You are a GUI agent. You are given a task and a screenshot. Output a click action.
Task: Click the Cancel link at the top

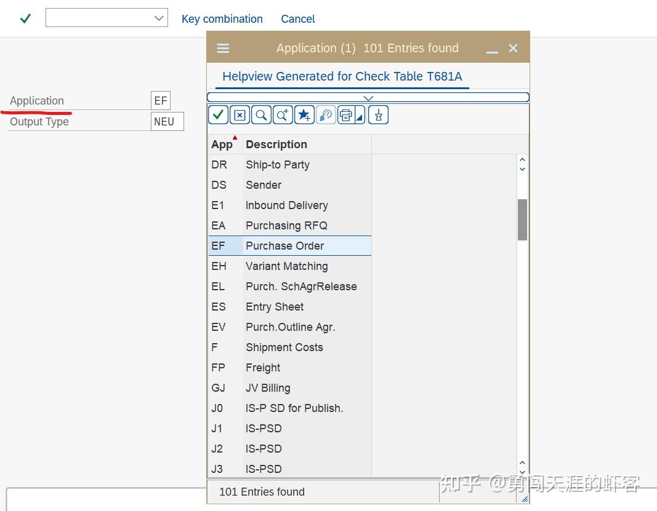click(297, 19)
